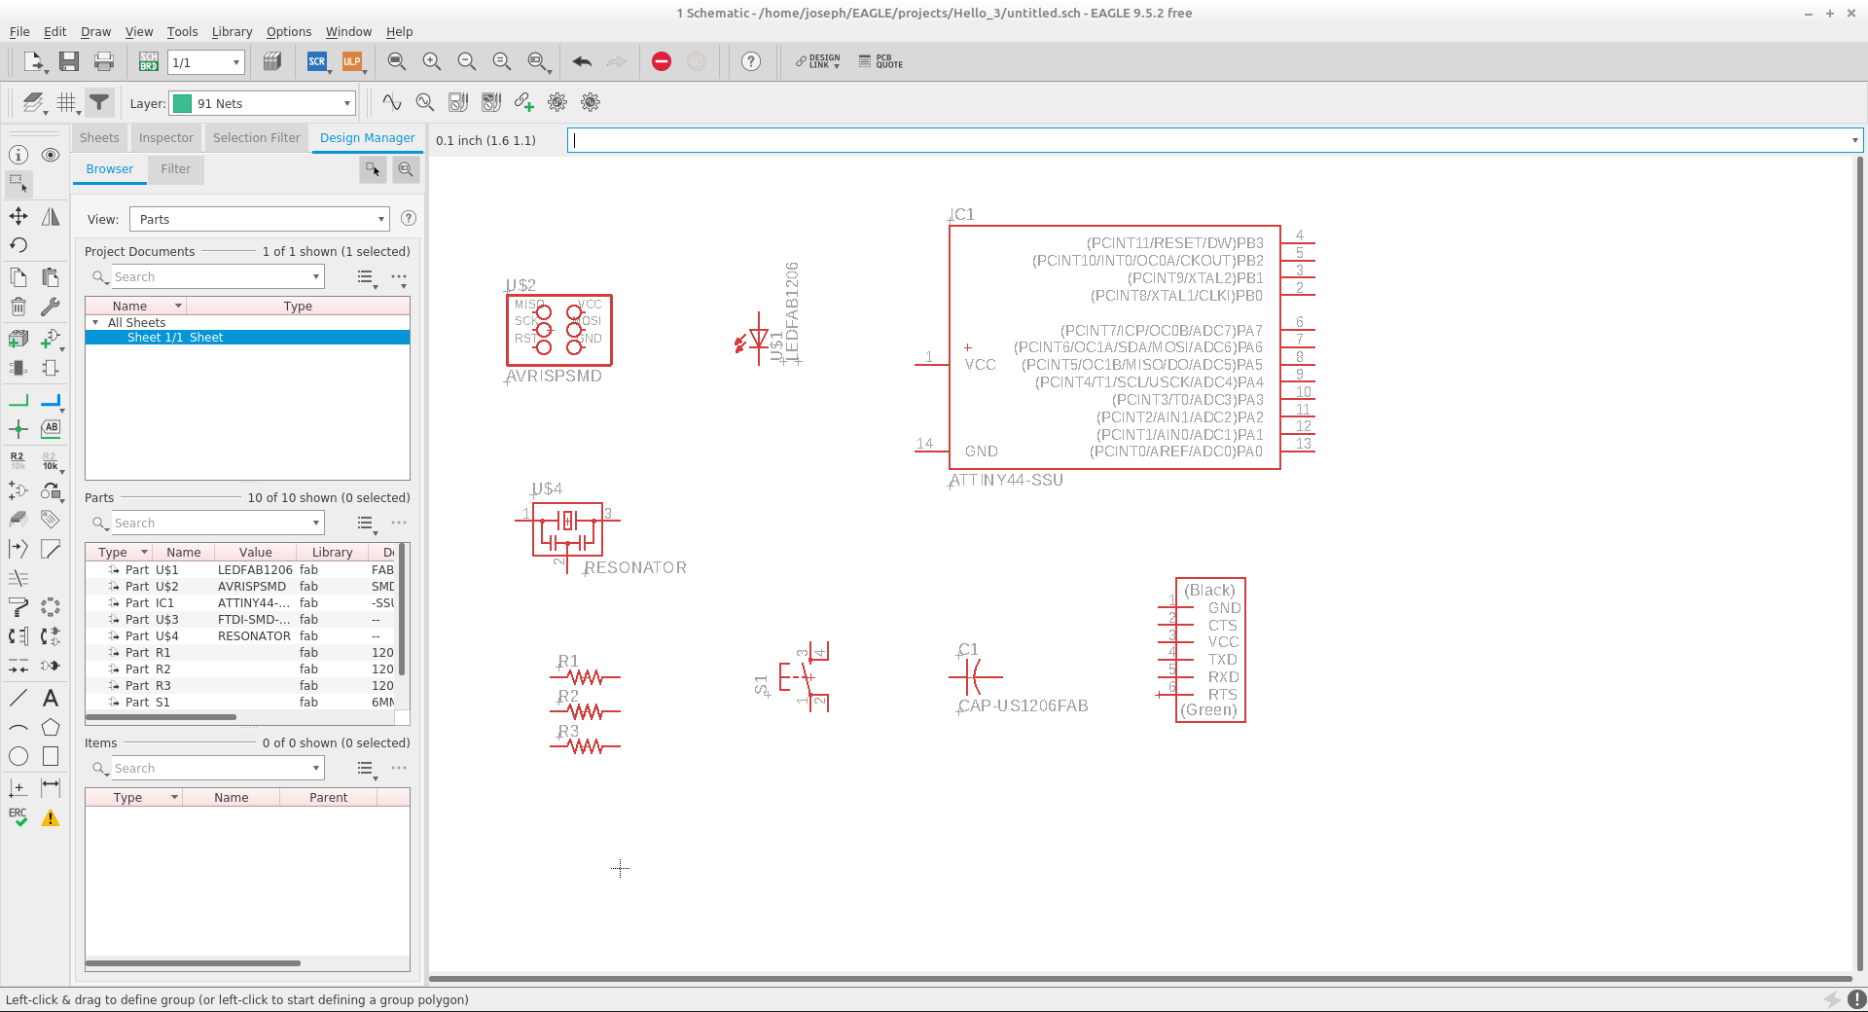
Task: Select the Junction tool green dot icon
Action: tap(18, 429)
